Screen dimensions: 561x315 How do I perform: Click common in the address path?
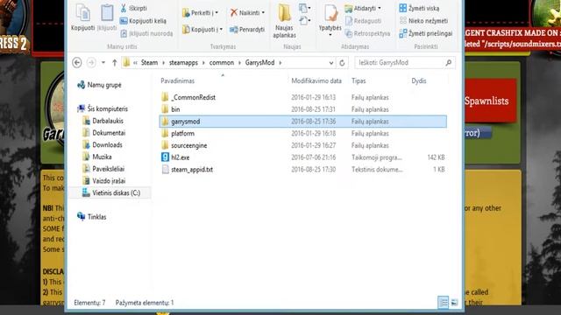click(x=222, y=62)
